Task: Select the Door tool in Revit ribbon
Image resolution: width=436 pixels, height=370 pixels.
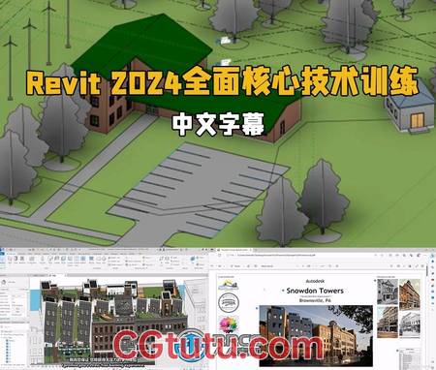Action: [x=16, y=260]
